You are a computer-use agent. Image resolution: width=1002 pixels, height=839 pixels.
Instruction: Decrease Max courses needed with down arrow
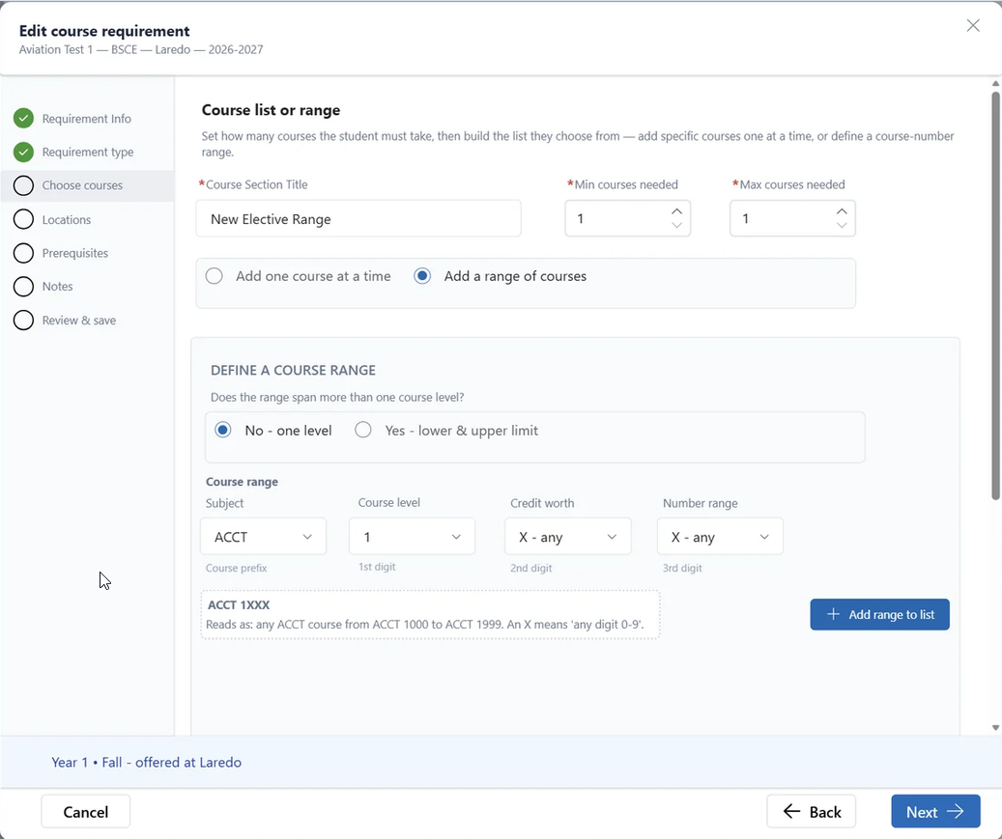[x=842, y=225]
